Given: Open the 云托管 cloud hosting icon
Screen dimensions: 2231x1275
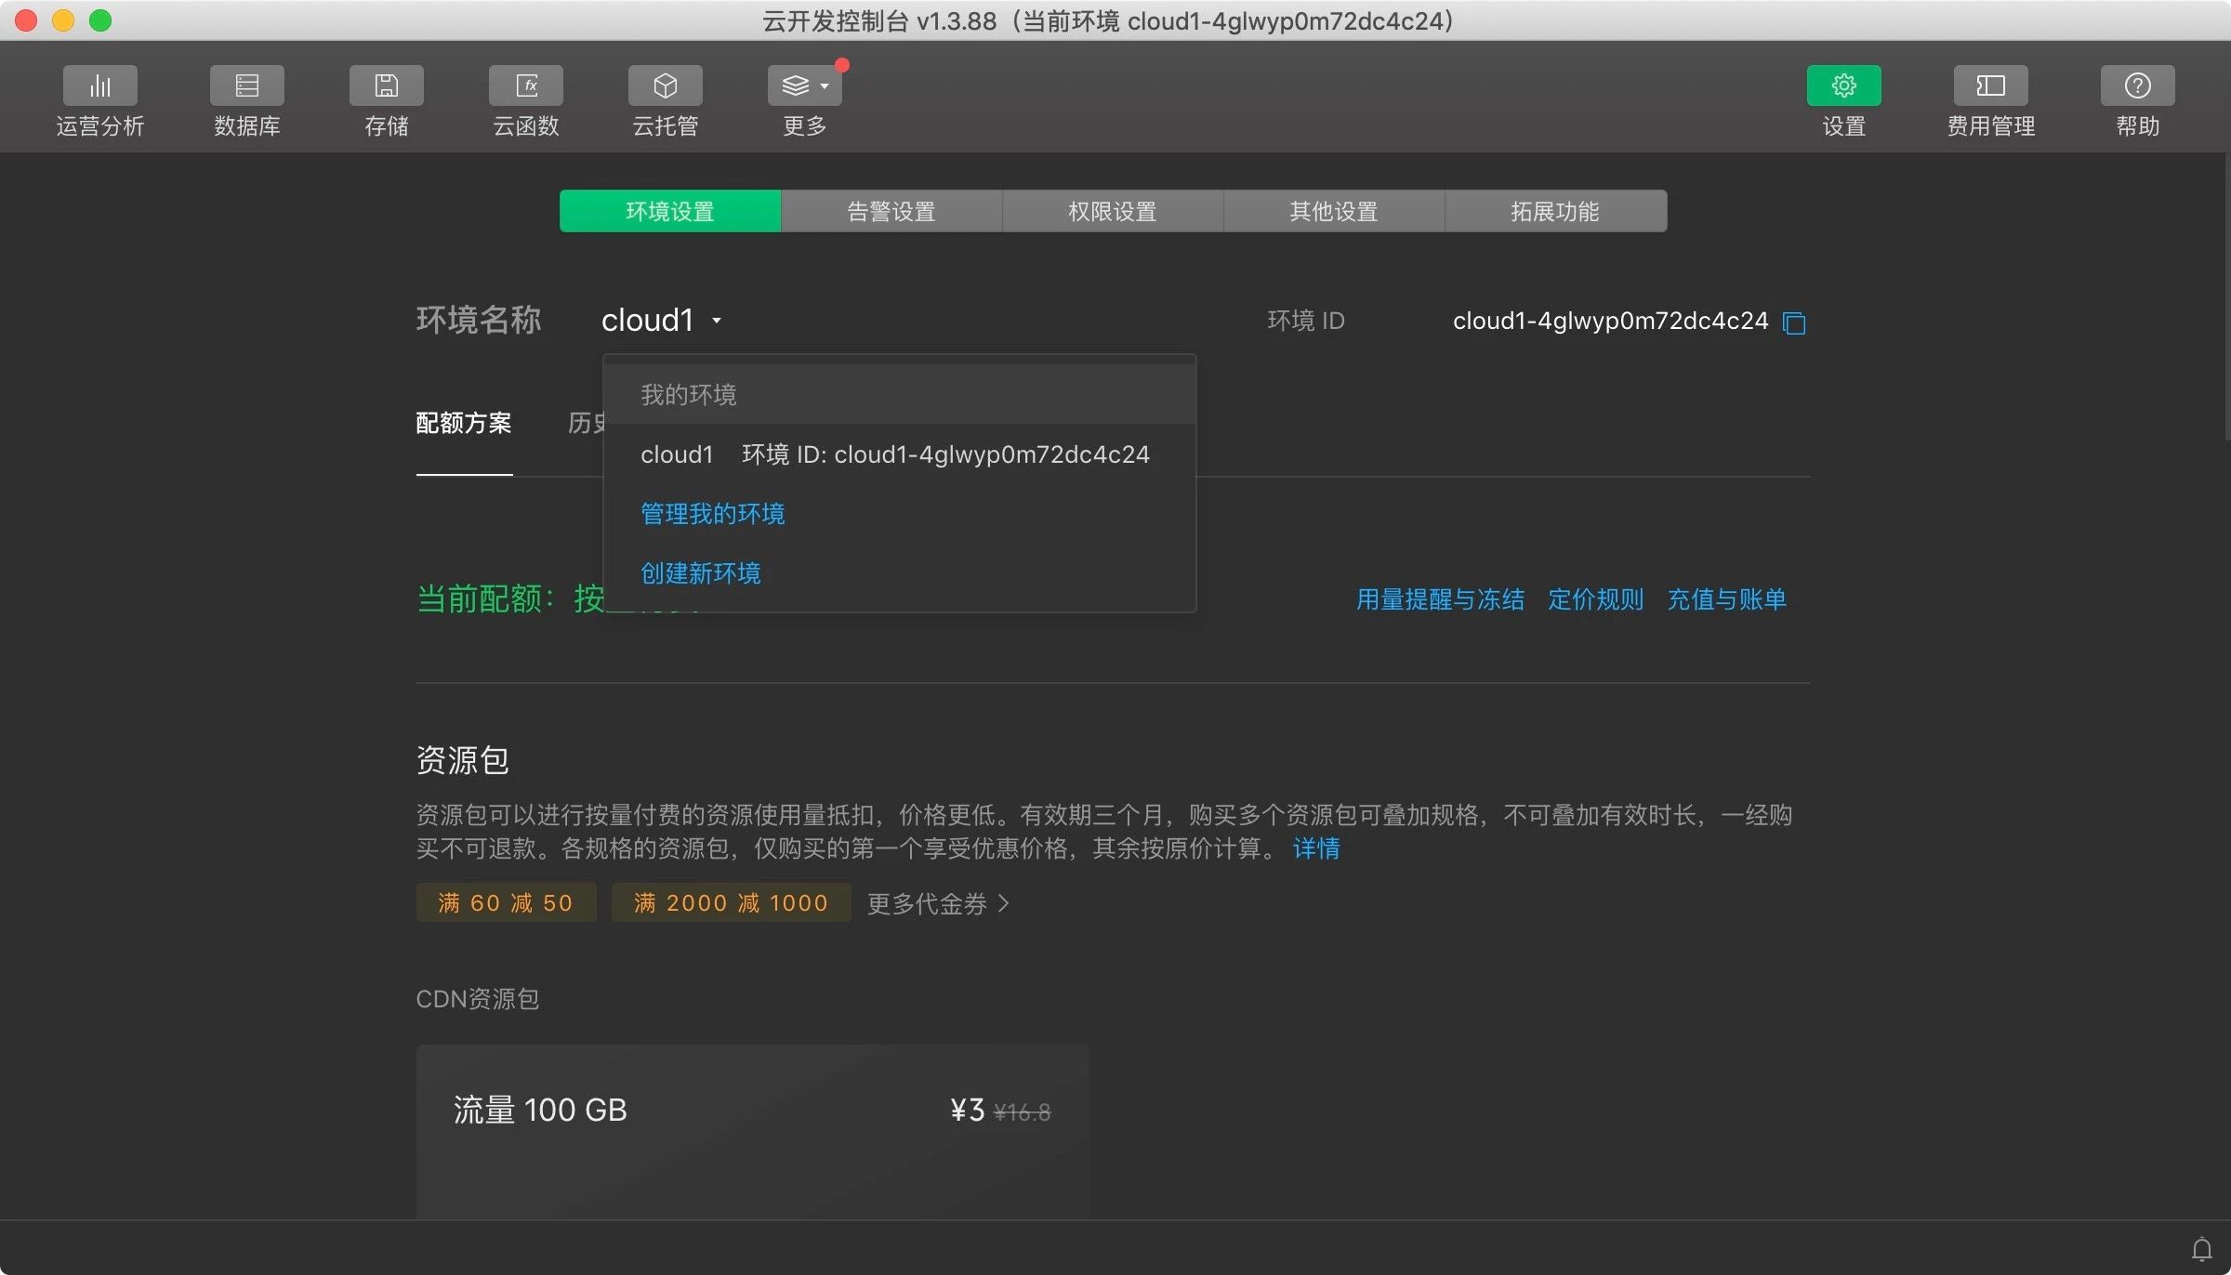Looking at the screenshot, I should 665,86.
